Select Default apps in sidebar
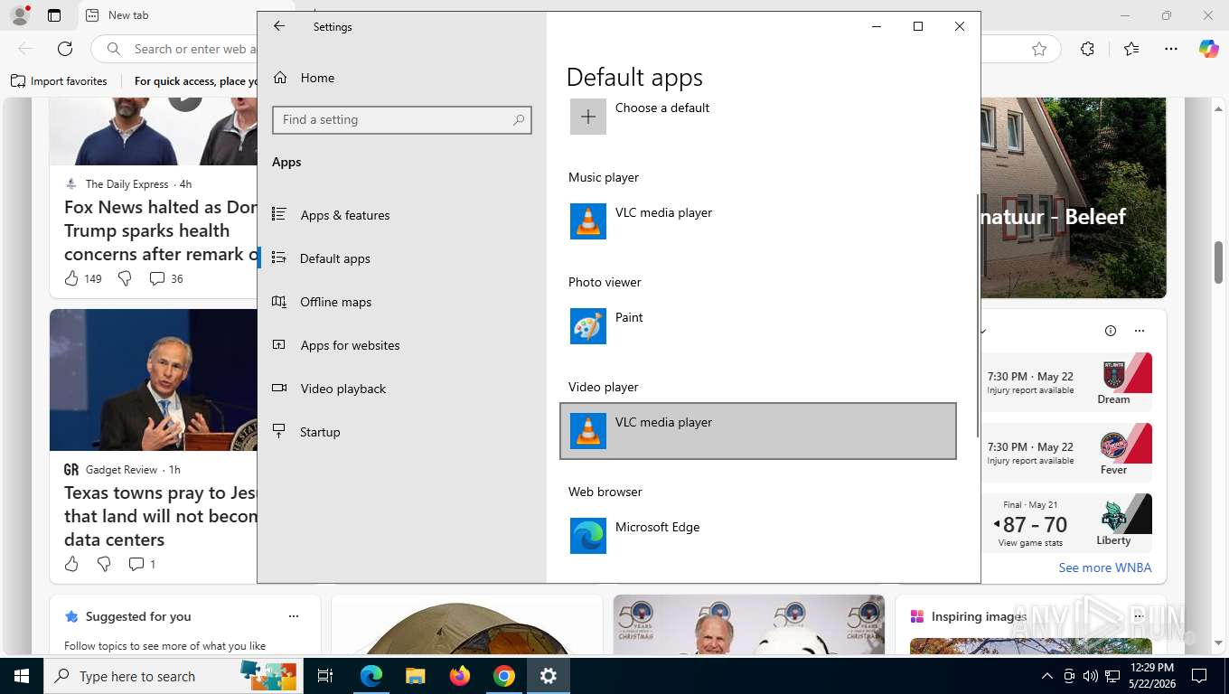 pyautogui.click(x=401, y=258)
